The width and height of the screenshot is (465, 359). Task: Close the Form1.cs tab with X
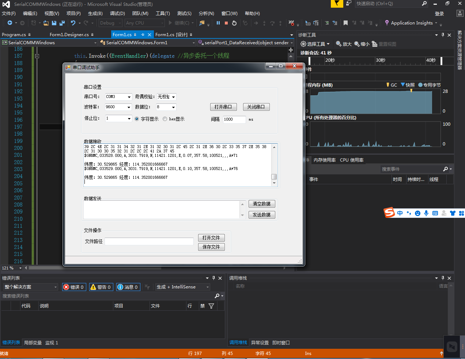(149, 35)
